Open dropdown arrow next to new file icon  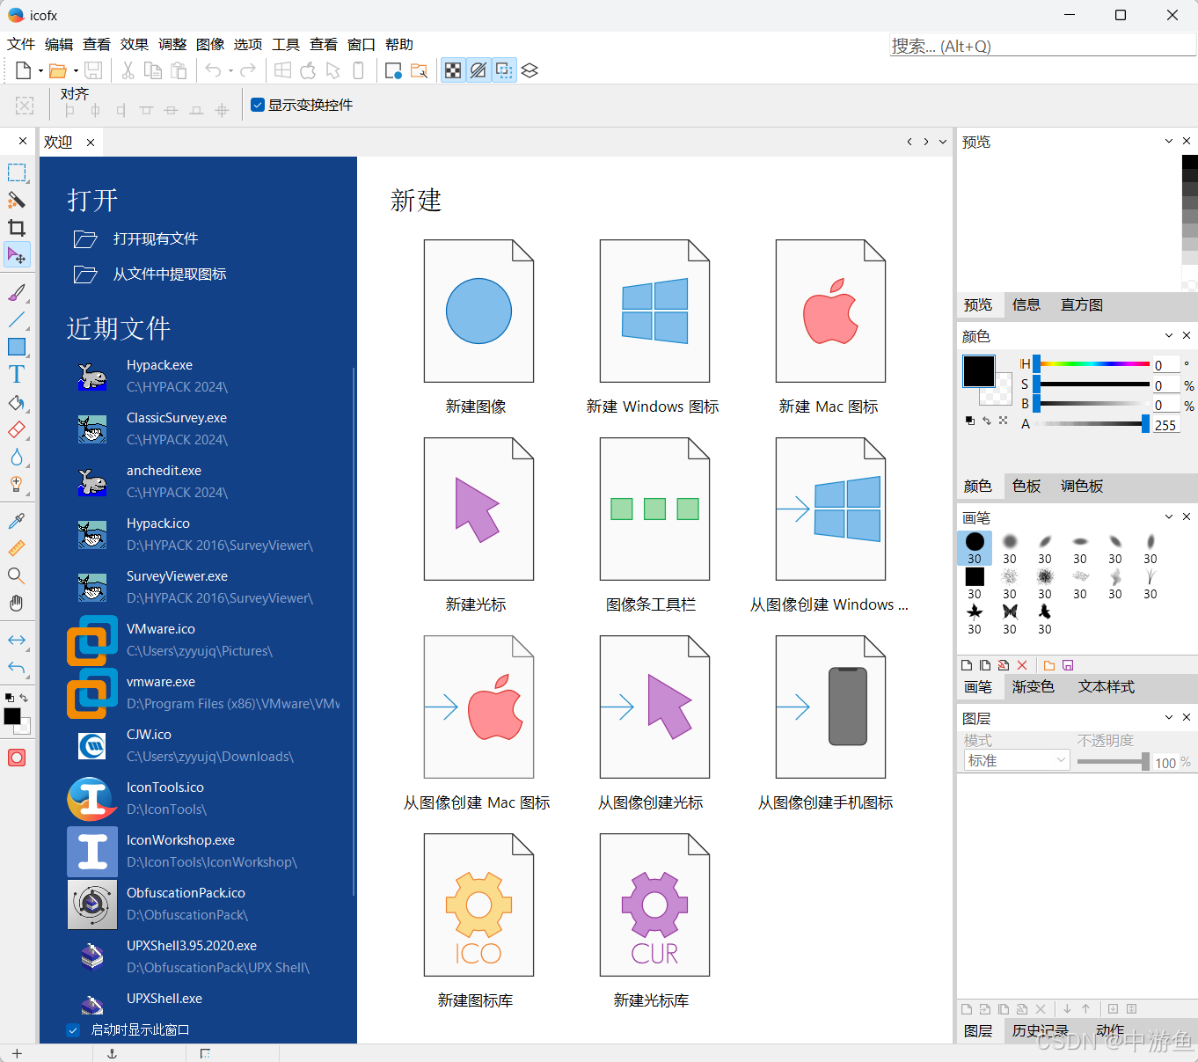[x=40, y=70]
